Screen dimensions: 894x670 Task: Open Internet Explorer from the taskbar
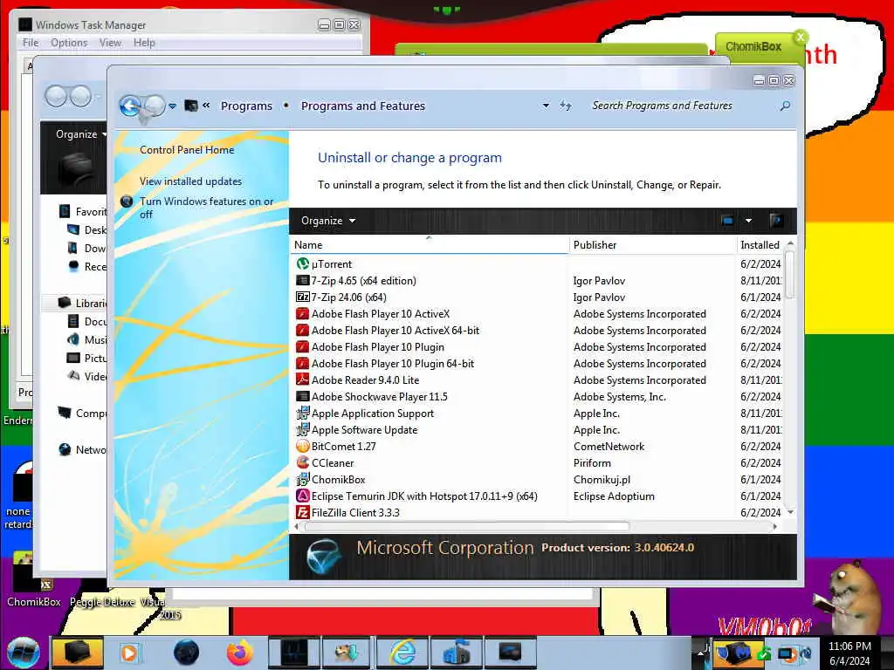[402, 653]
